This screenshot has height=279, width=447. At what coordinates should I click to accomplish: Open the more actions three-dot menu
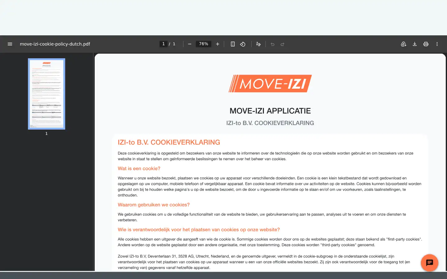437,44
